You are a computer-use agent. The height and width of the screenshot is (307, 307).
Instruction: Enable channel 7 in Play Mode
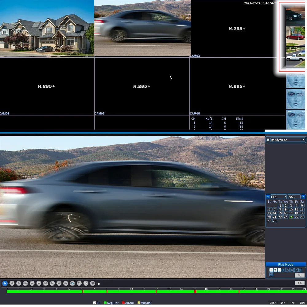[x=296, y=270]
